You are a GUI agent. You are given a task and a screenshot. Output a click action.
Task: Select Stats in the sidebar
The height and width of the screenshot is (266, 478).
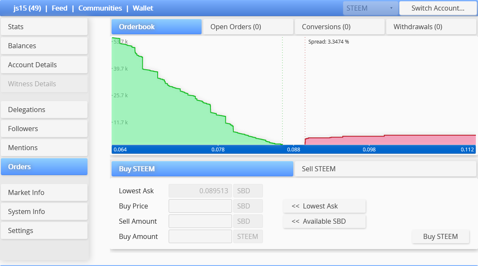coord(44,27)
